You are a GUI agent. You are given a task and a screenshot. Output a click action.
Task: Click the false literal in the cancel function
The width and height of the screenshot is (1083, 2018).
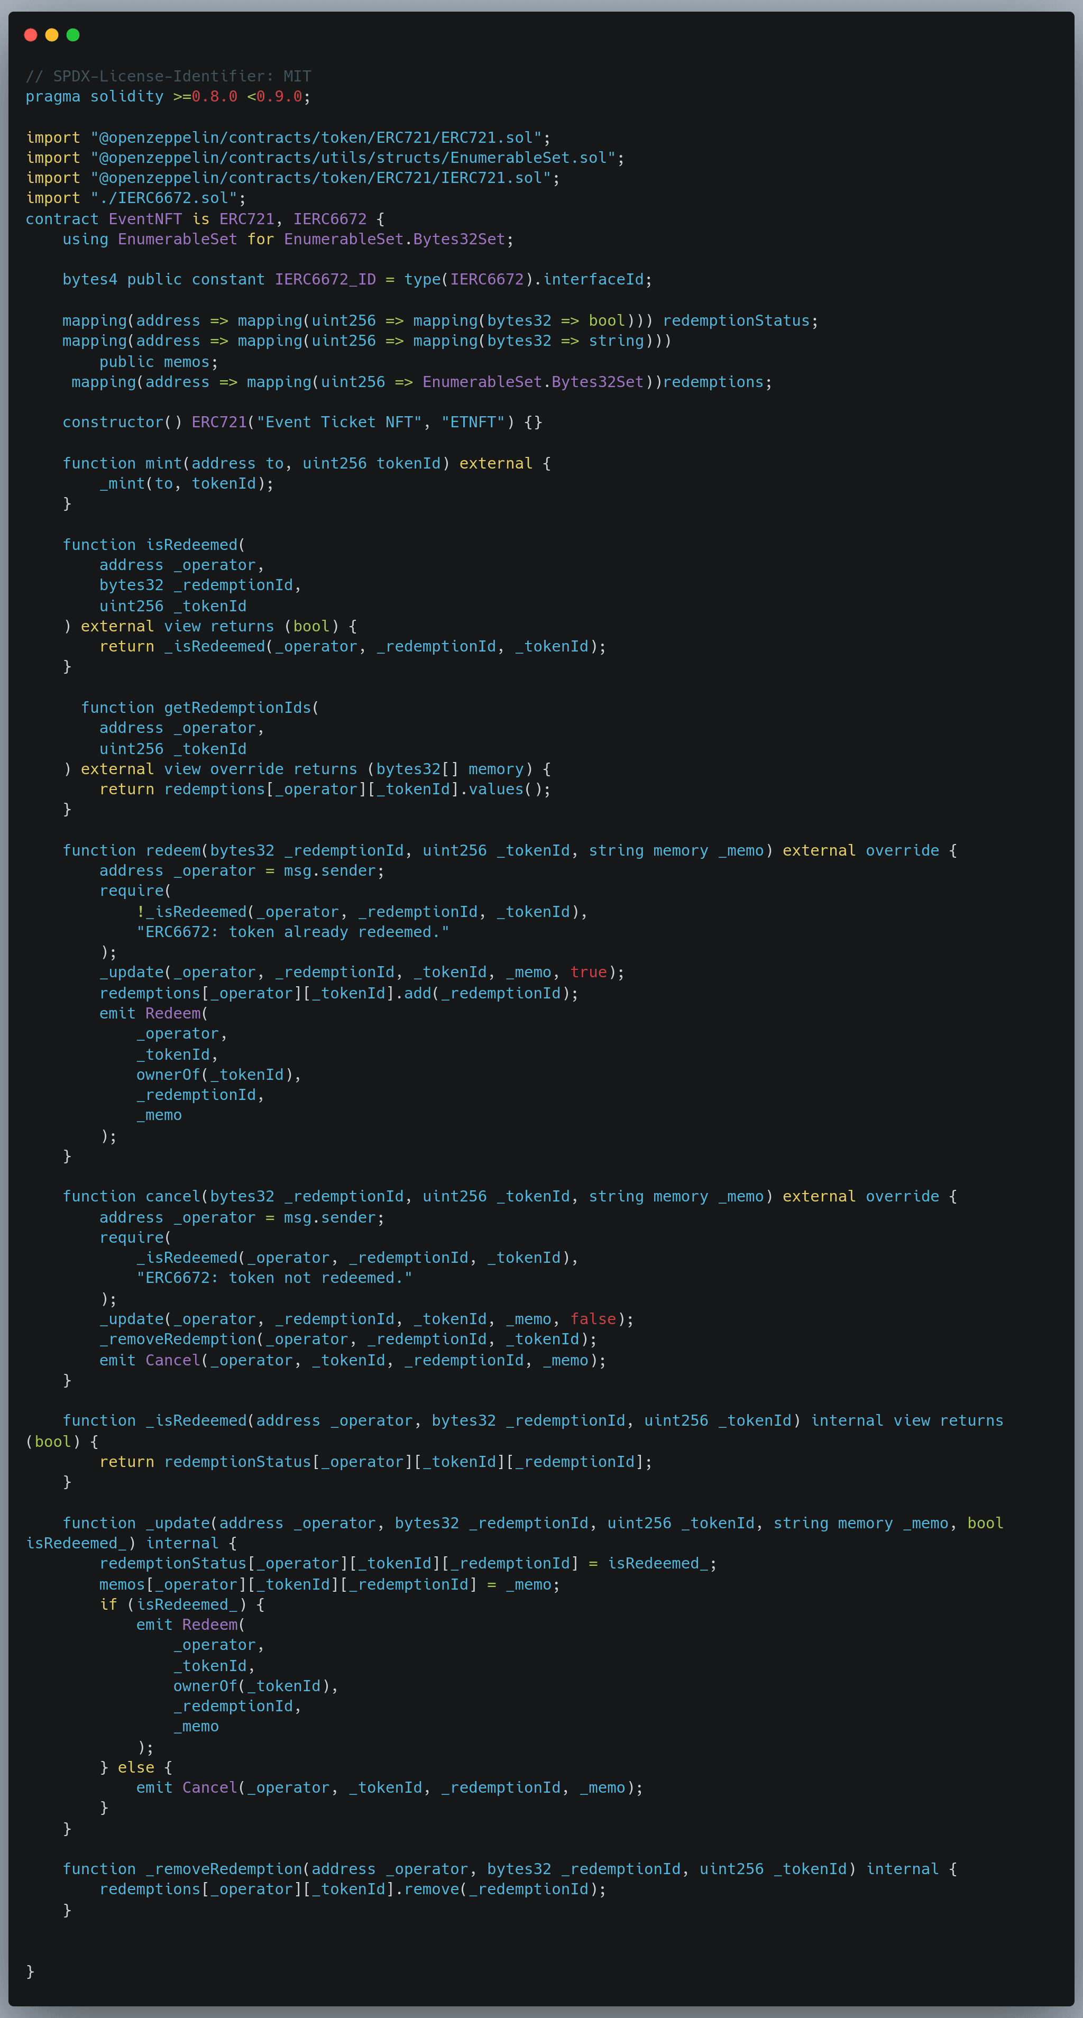[x=593, y=1319]
